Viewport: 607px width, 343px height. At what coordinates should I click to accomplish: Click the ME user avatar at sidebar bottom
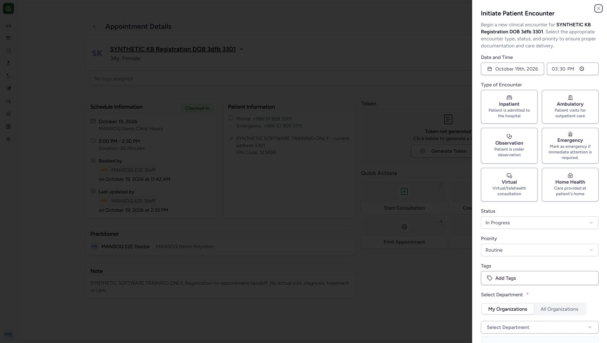[8, 335]
